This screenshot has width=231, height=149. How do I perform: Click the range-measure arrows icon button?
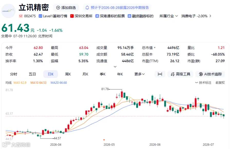[x=160, y=74]
